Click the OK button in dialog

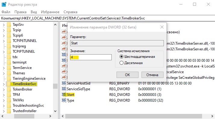[127, 75]
